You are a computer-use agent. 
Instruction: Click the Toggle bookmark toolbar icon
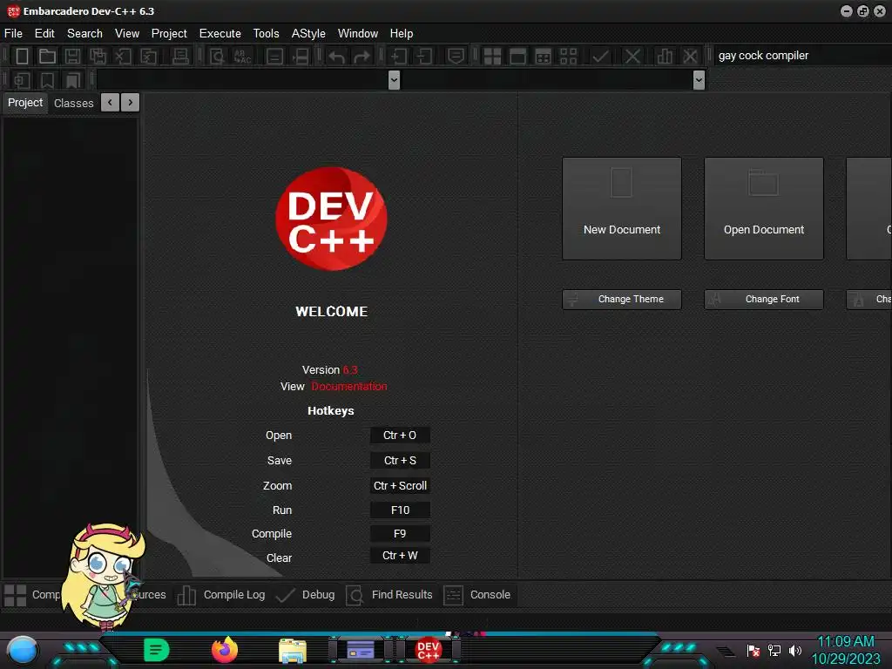click(x=47, y=80)
